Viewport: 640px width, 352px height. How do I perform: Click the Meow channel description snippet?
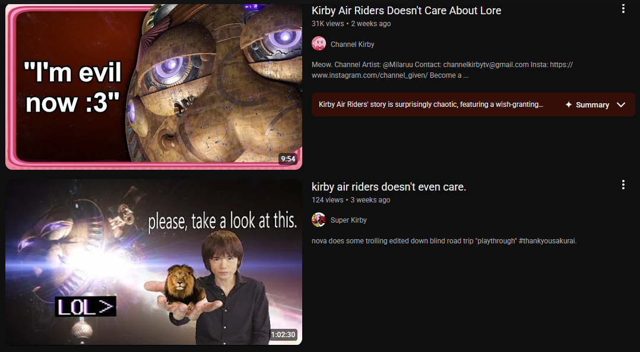coord(442,70)
